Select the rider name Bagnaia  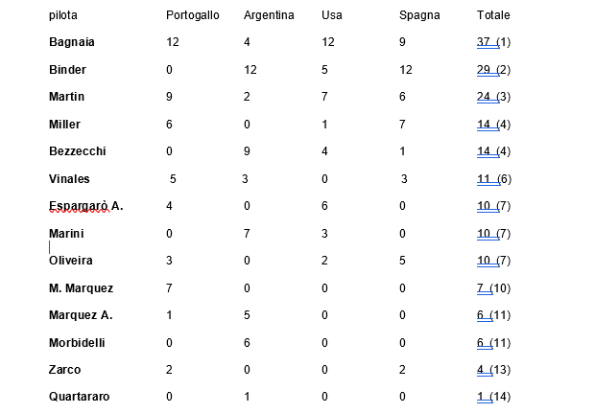click(72, 42)
